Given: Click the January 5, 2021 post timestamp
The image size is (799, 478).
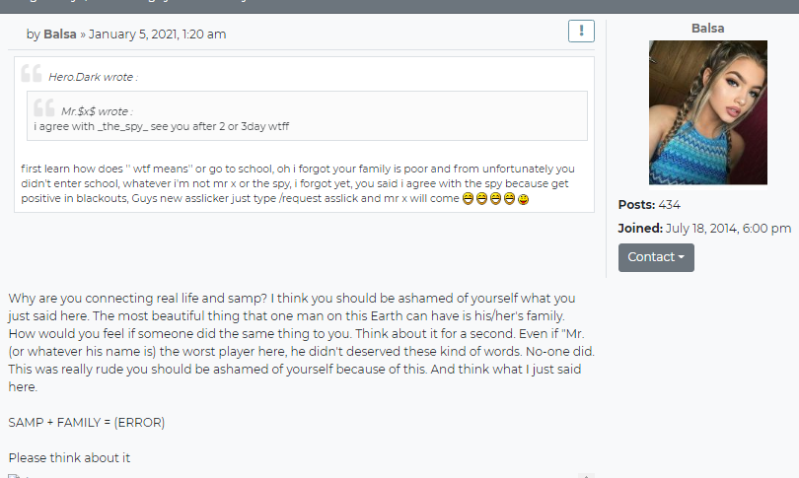Looking at the screenshot, I should click(158, 34).
